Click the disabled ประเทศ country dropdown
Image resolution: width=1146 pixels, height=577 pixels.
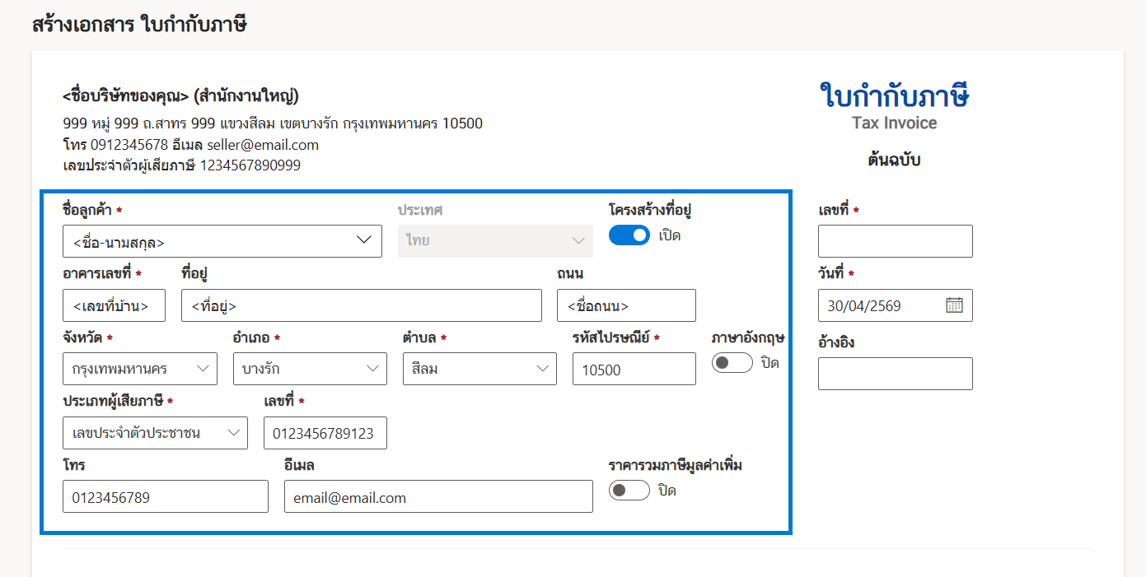(495, 241)
